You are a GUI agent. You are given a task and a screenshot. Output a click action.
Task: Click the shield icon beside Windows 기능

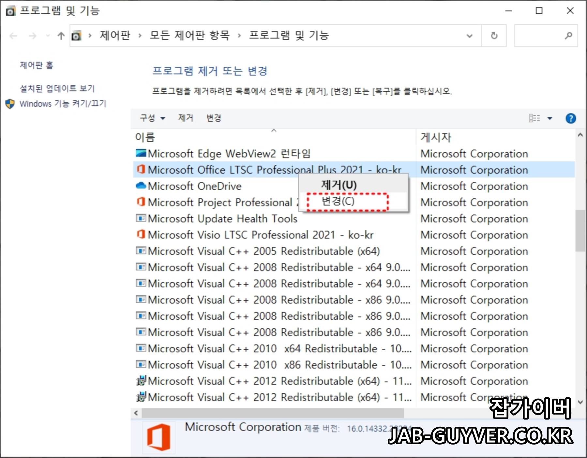click(x=10, y=104)
